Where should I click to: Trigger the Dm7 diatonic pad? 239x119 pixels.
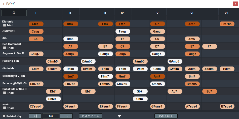tap(71, 24)
